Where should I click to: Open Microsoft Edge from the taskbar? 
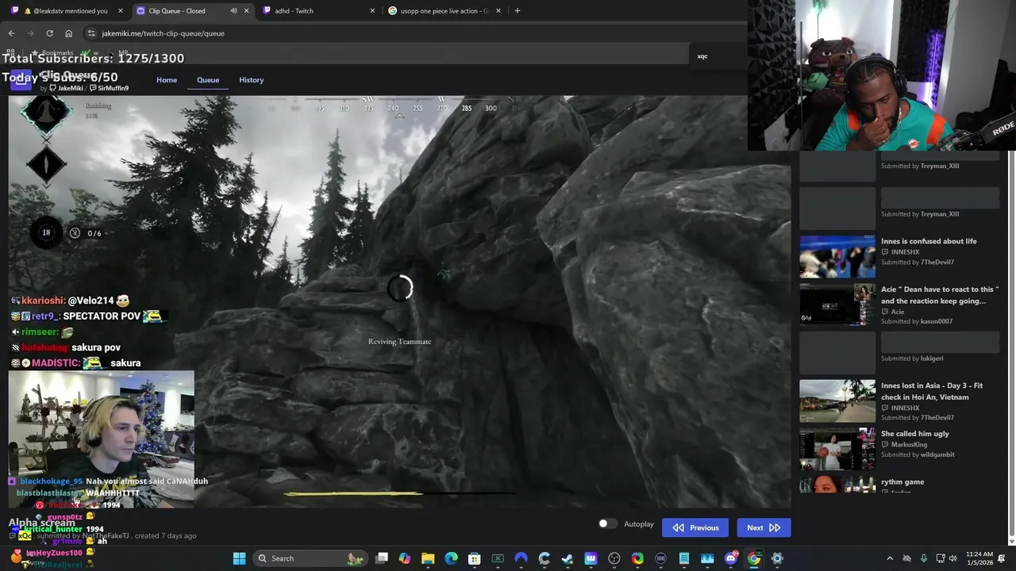pyautogui.click(x=451, y=558)
